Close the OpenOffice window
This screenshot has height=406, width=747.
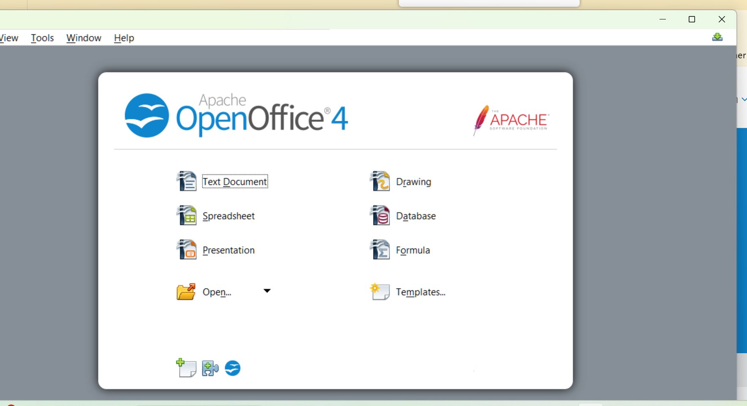point(722,19)
